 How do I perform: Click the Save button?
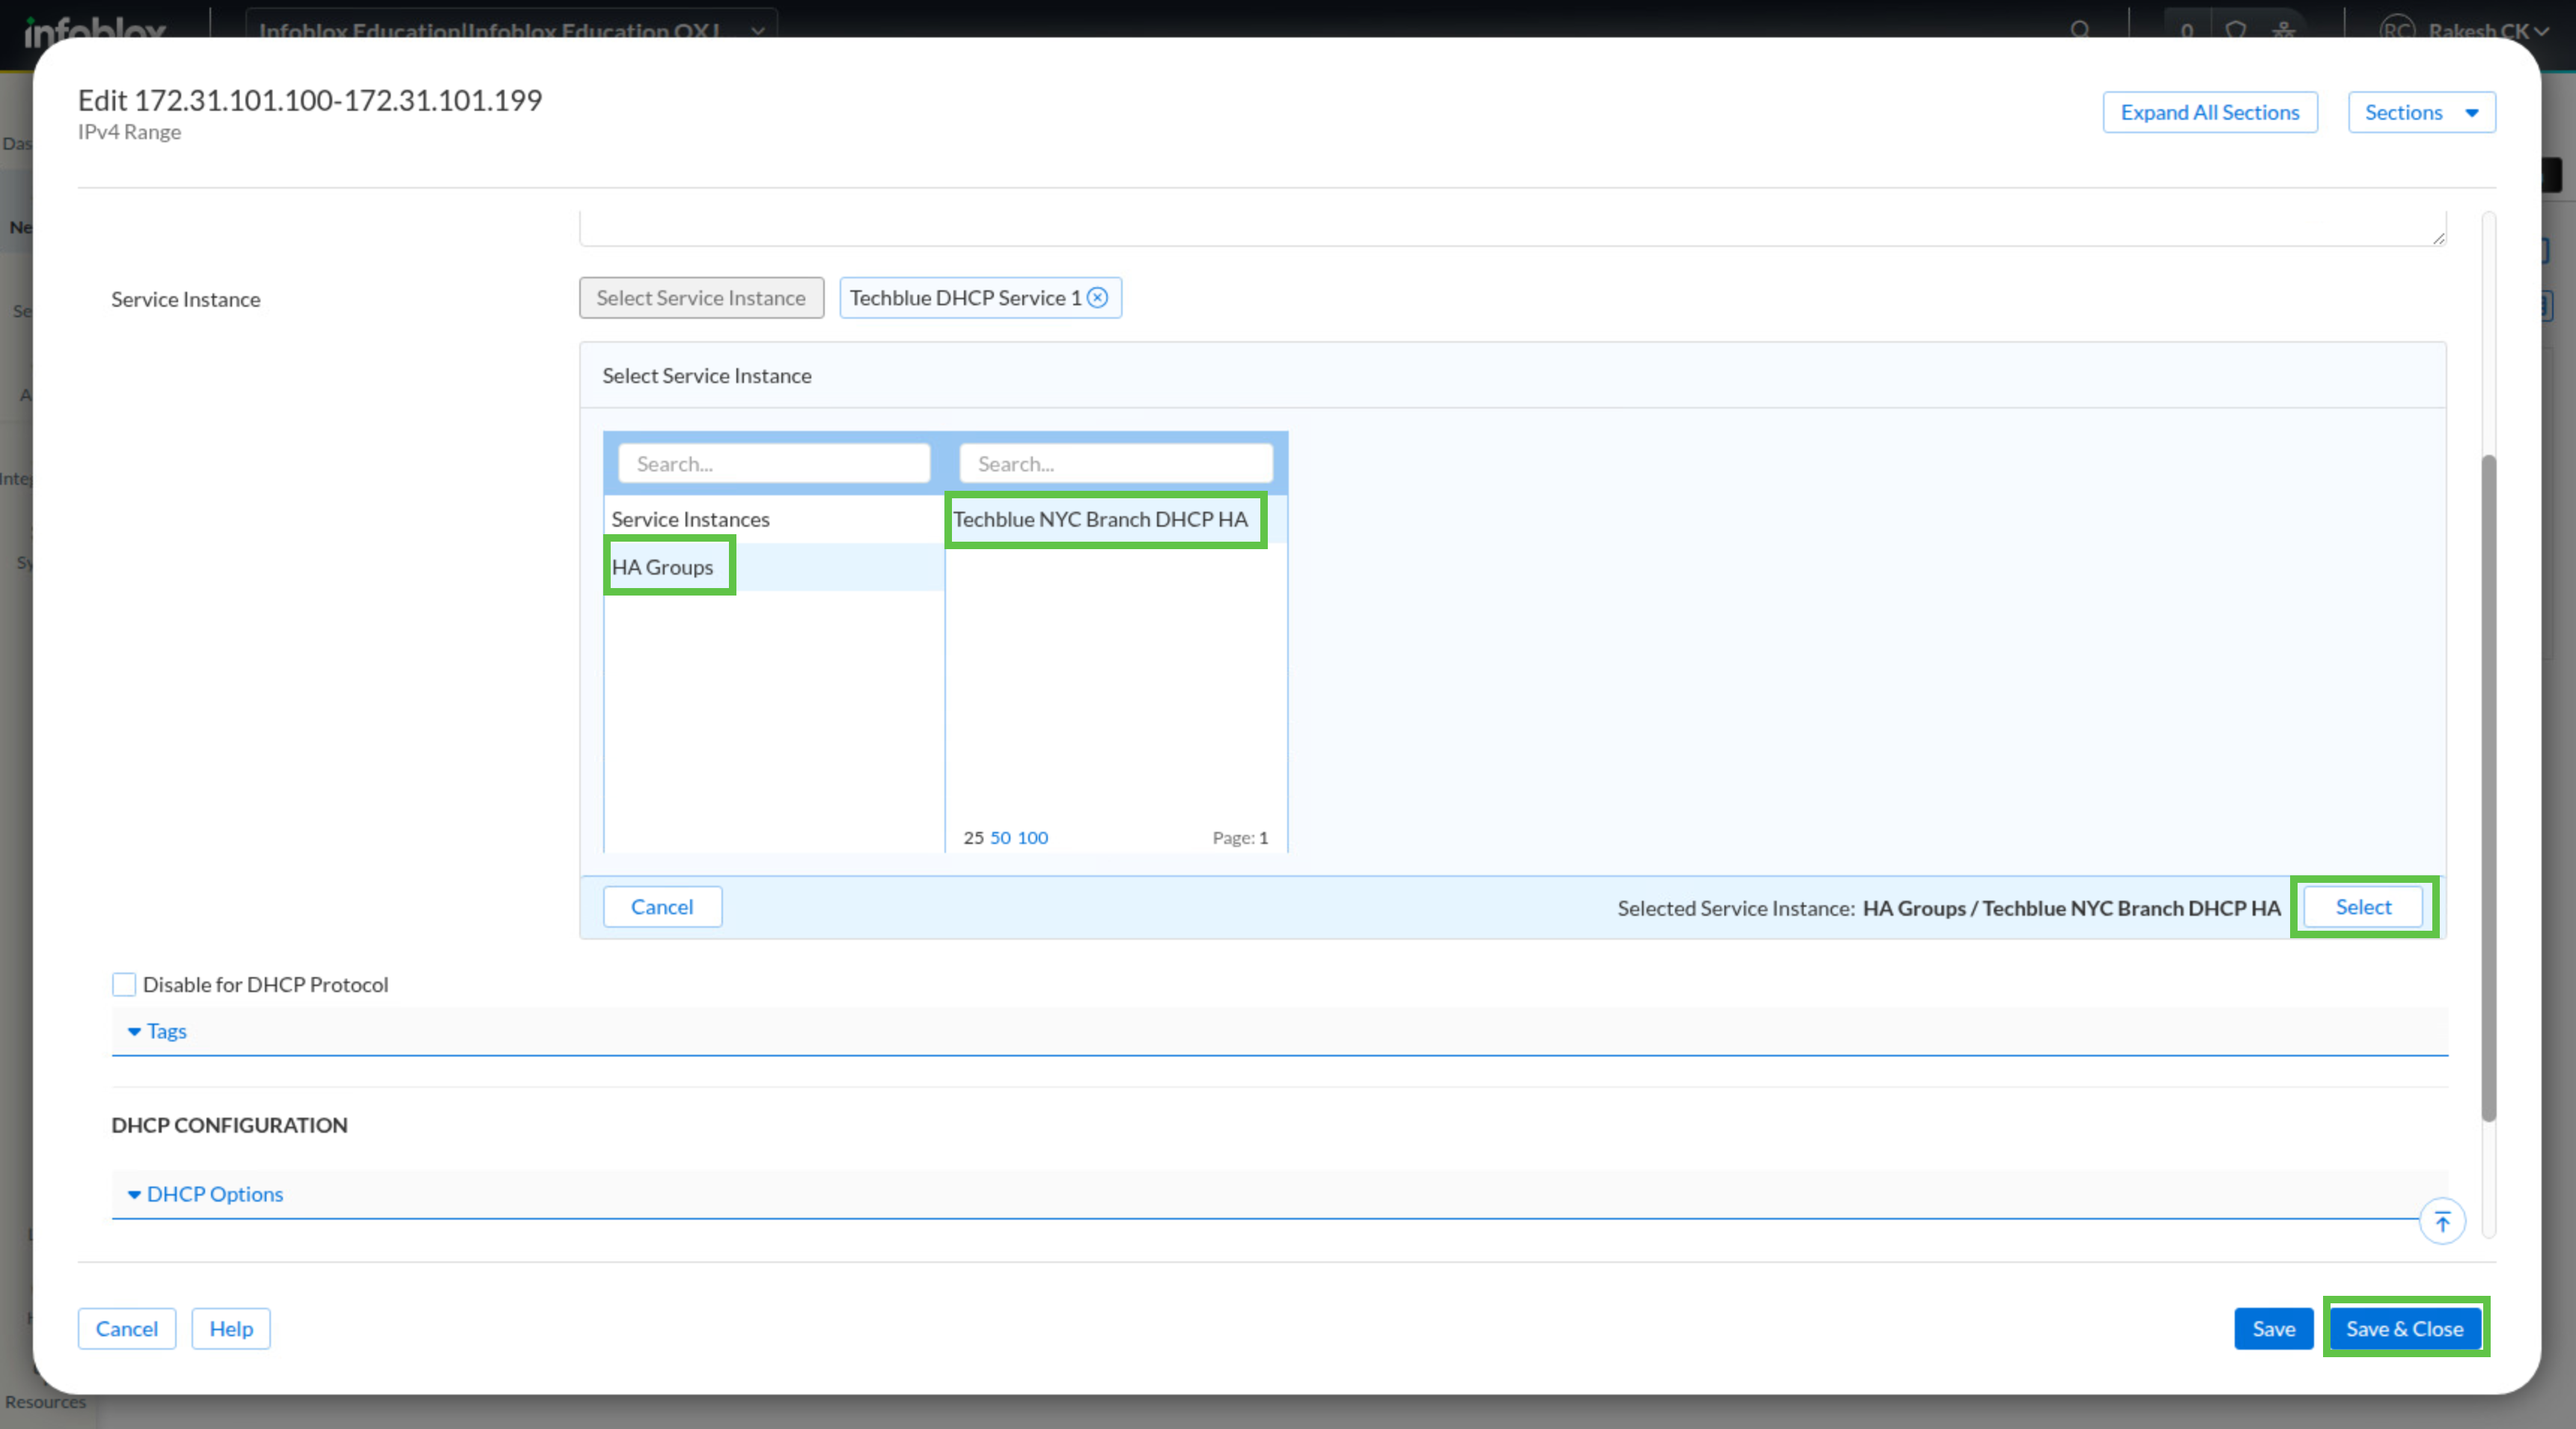(x=2274, y=1329)
